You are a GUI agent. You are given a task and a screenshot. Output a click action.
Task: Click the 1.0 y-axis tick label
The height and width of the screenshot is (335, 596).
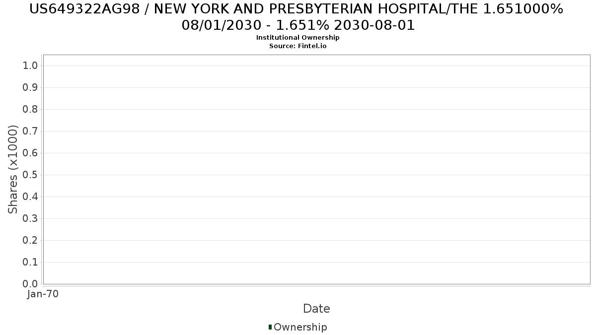[x=30, y=66]
